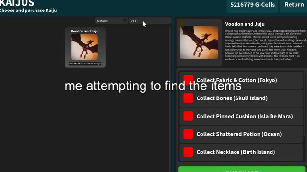Click the requirement label under the kaiju card image

pos(85,64)
